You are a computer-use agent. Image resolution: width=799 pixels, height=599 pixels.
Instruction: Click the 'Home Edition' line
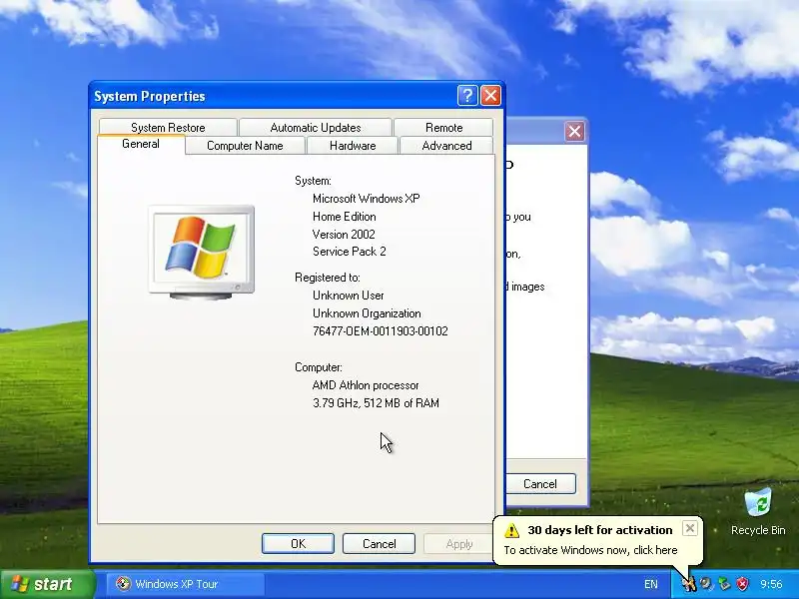345,217
